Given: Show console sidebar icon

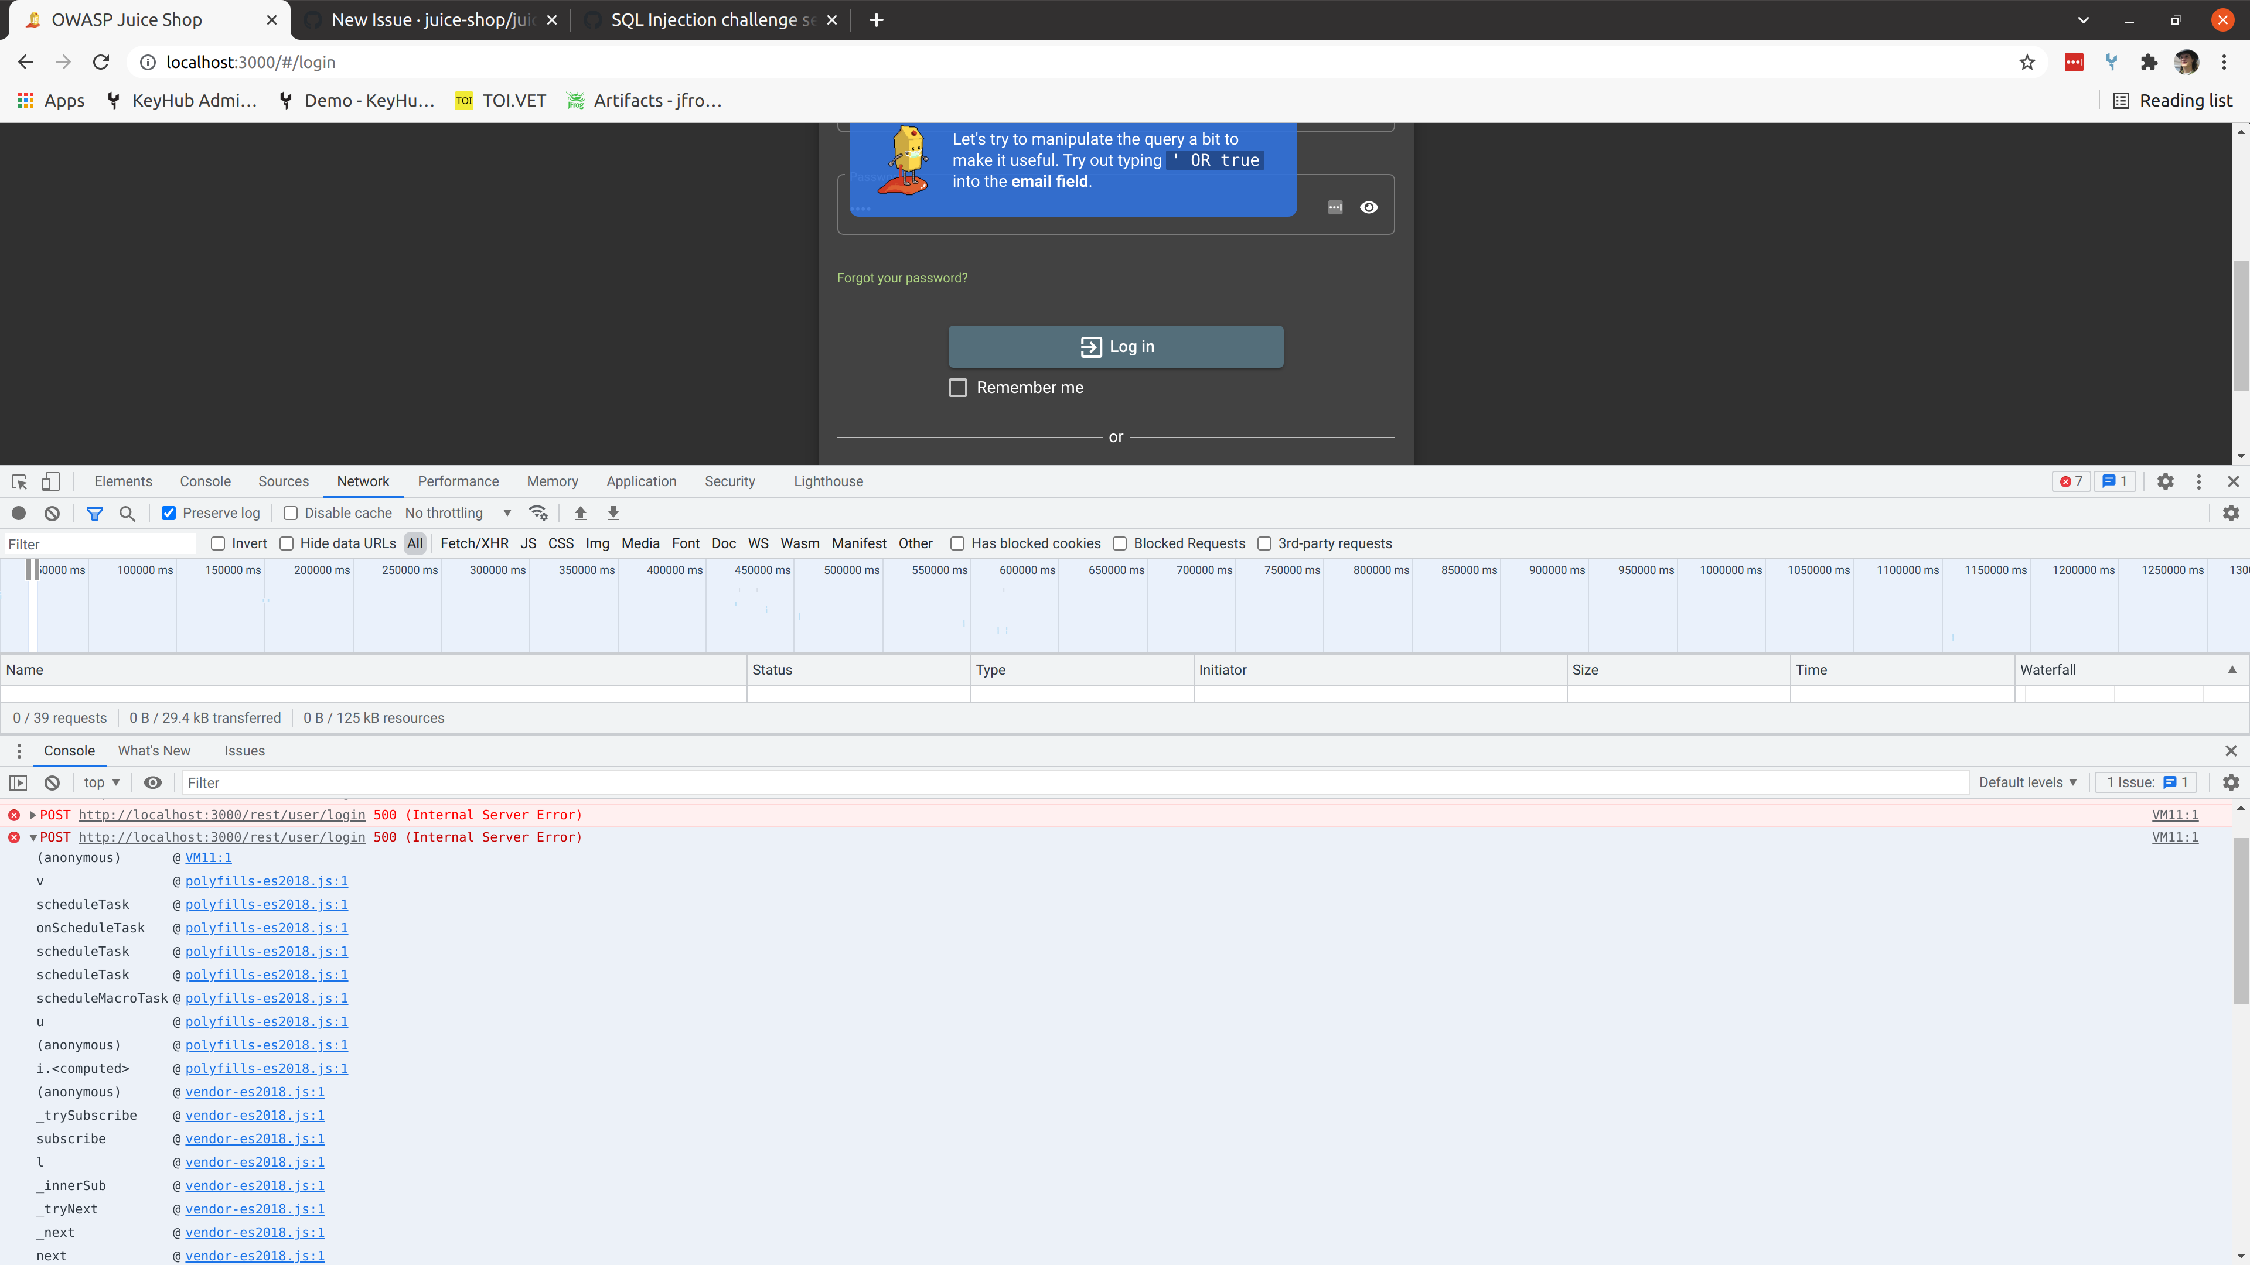Looking at the screenshot, I should click(18, 782).
